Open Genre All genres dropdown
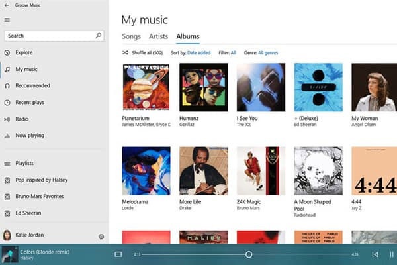Viewport: 397px width, 265px height. (268, 53)
